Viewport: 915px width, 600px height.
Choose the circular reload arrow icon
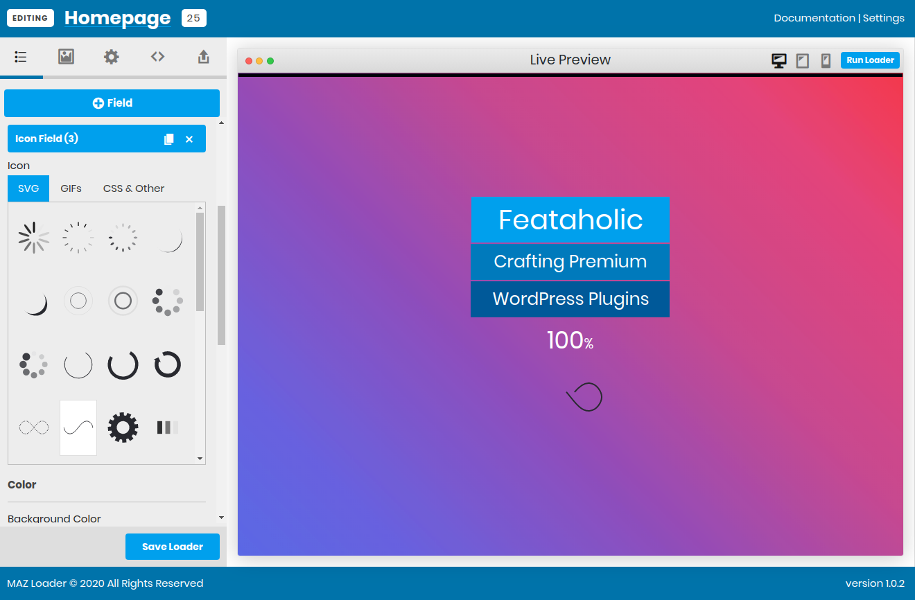click(x=167, y=364)
